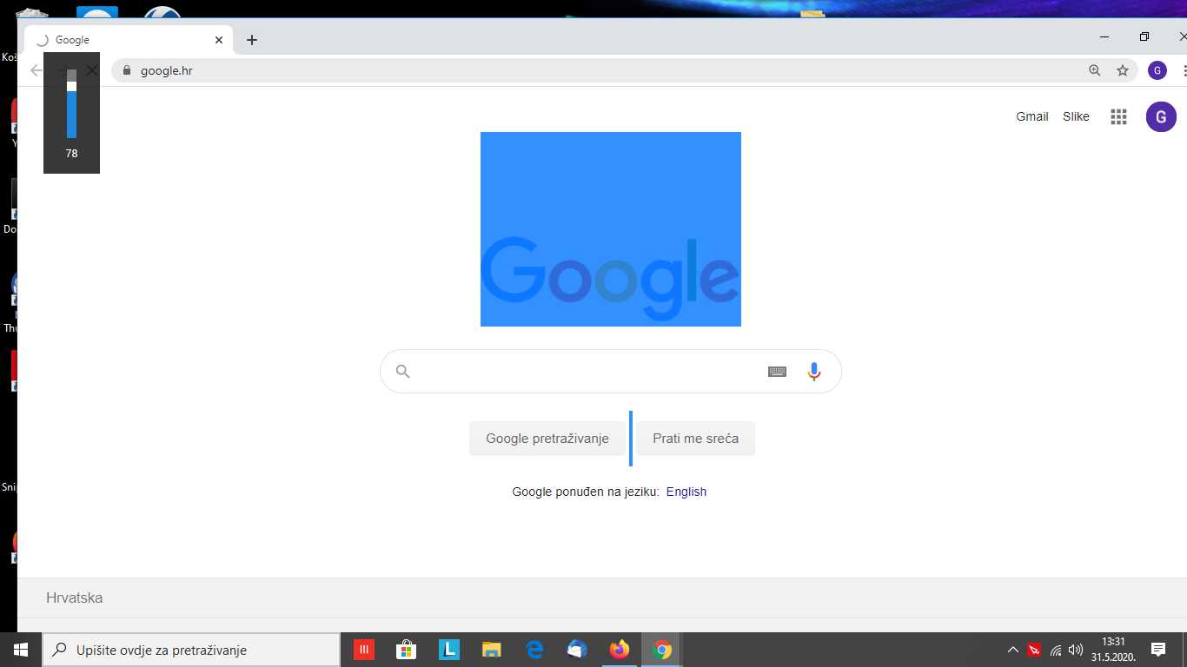1187x667 pixels.
Task: Show hidden system tray icons
Action: click(1012, 650)
